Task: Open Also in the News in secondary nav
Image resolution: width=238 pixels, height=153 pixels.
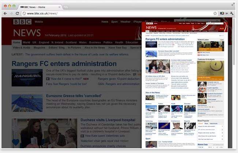Action: (95, 47)
